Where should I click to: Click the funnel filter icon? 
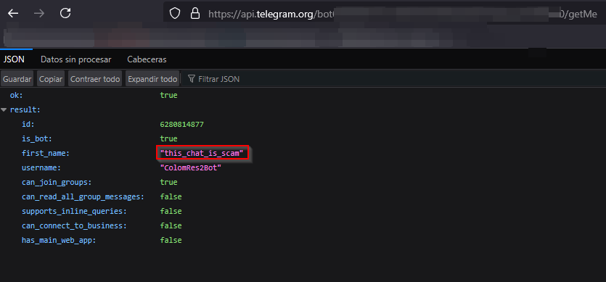pos(192,79)
